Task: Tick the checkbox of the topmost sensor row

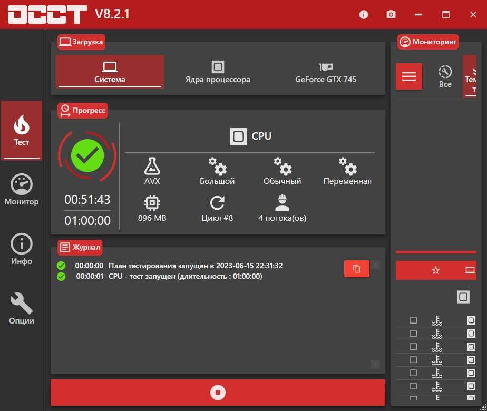Action: coord(413,320)
